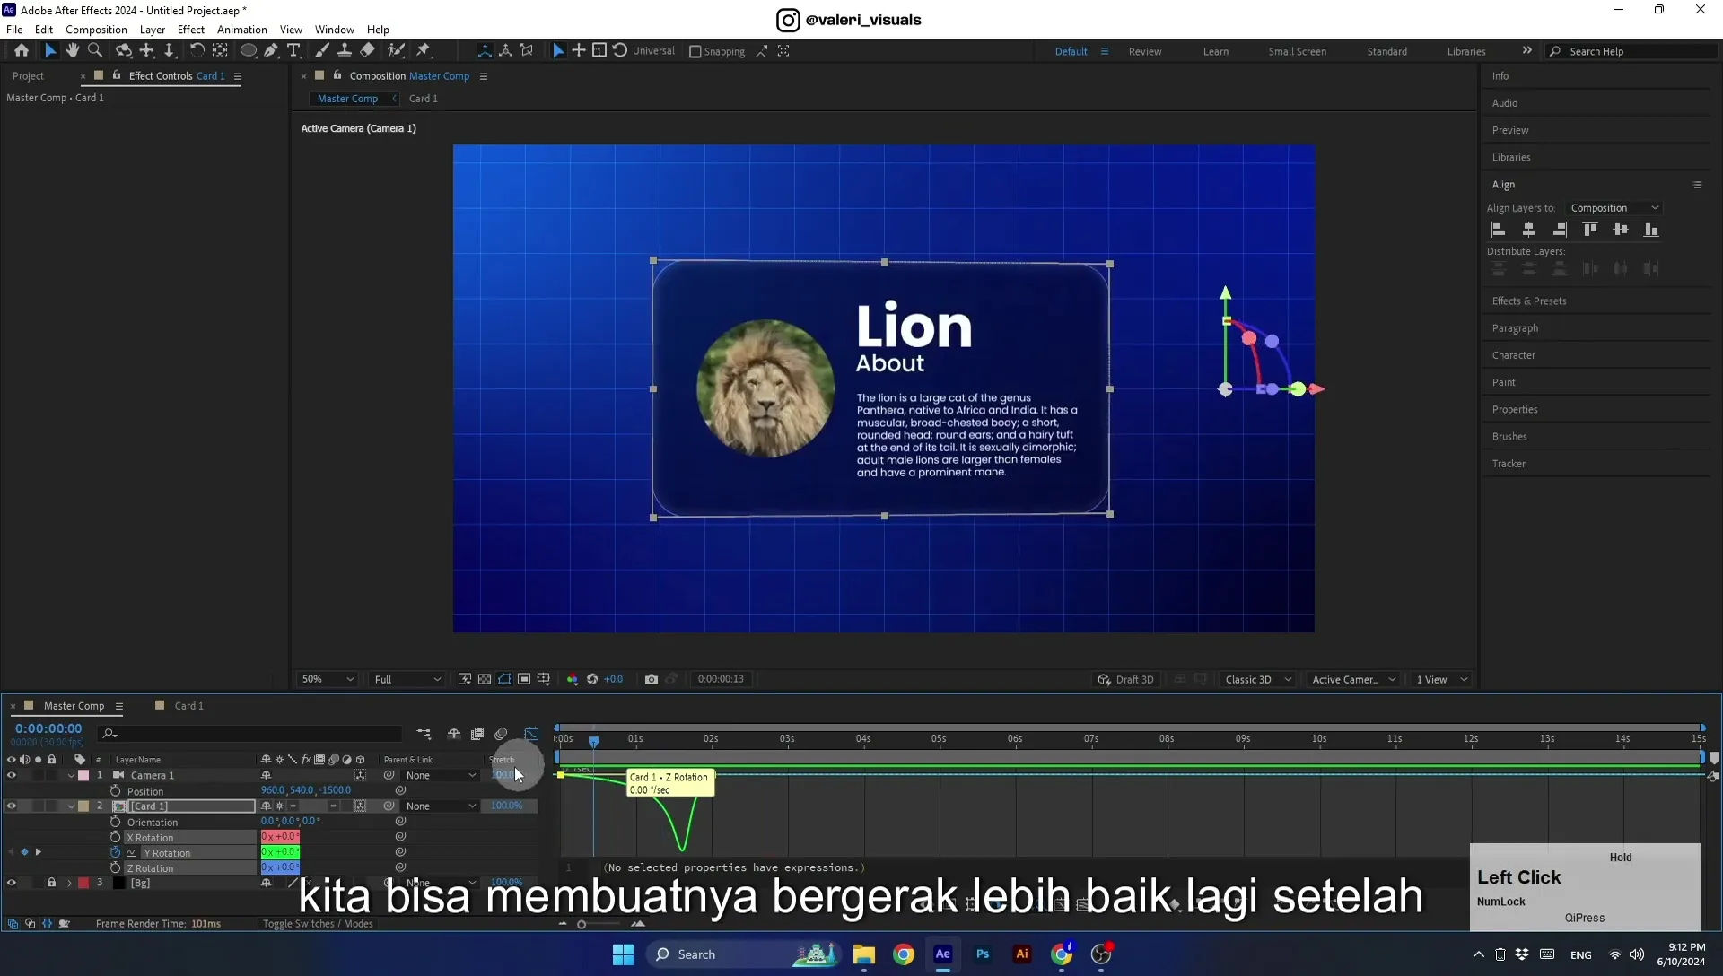Switch to the Project panel tab
Image resolution: width=1723 pixels, height=976 pixels.
(28, 76)
